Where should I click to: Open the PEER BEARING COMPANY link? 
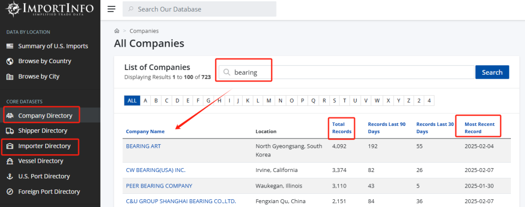click(159, 186)
